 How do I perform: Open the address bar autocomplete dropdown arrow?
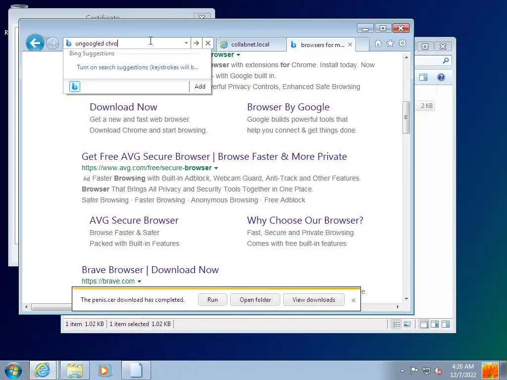click(186, 43)
